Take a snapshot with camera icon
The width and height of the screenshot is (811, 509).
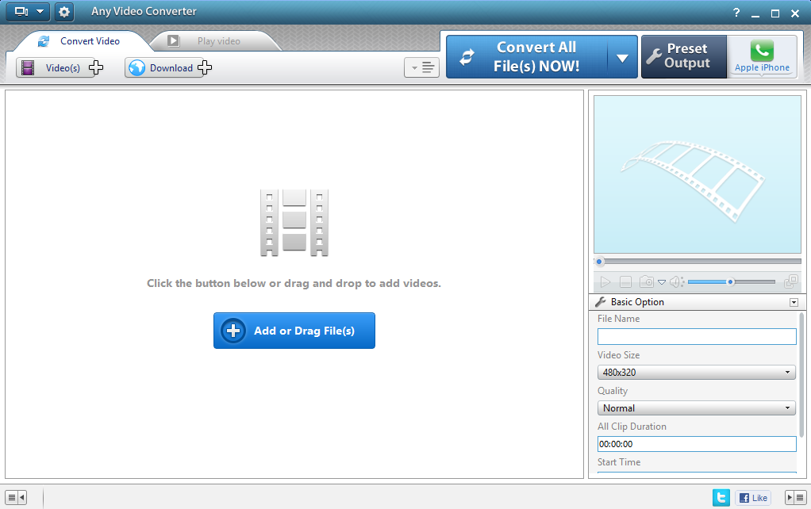coord(647,281)
